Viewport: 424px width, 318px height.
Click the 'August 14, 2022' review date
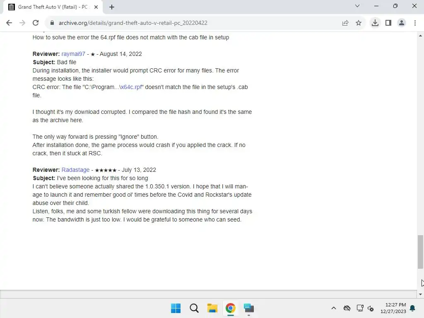click(120, 54)
